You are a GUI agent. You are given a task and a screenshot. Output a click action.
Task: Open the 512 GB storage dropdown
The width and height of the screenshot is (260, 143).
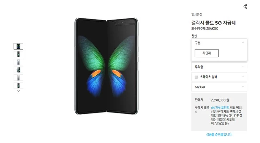[219, 87]
